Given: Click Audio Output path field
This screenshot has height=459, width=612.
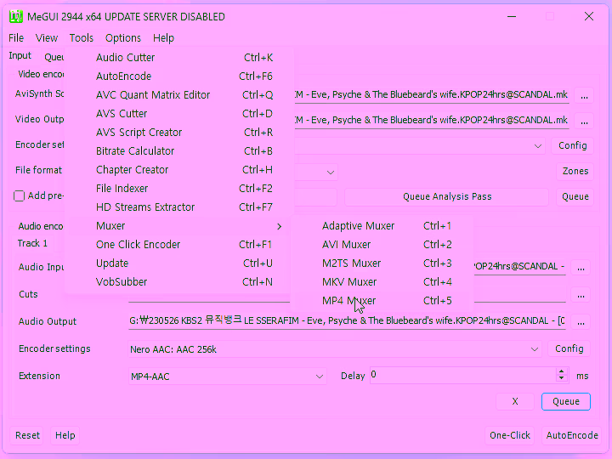Looking at the screenshot, I should [347, 320].
